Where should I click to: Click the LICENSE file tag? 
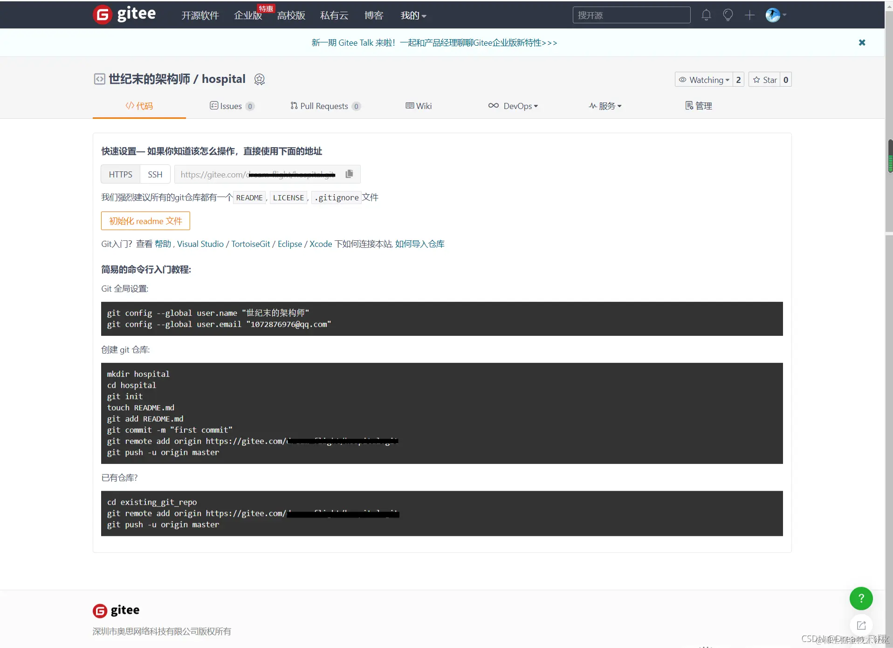289,198
